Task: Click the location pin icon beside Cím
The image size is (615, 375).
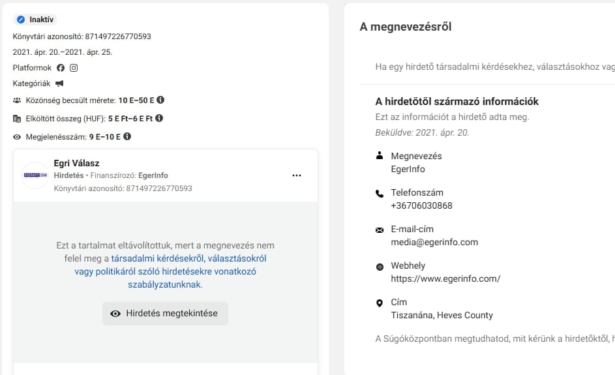Action: coord(380,303)
